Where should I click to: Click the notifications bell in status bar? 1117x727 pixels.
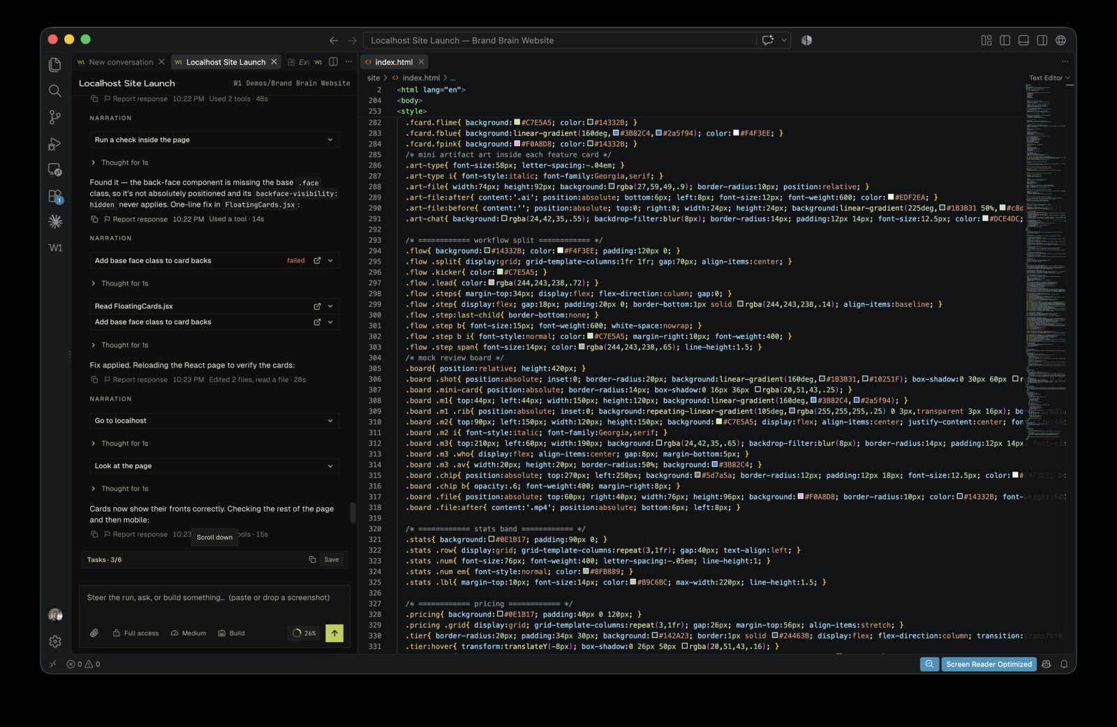coord(1064,664)
